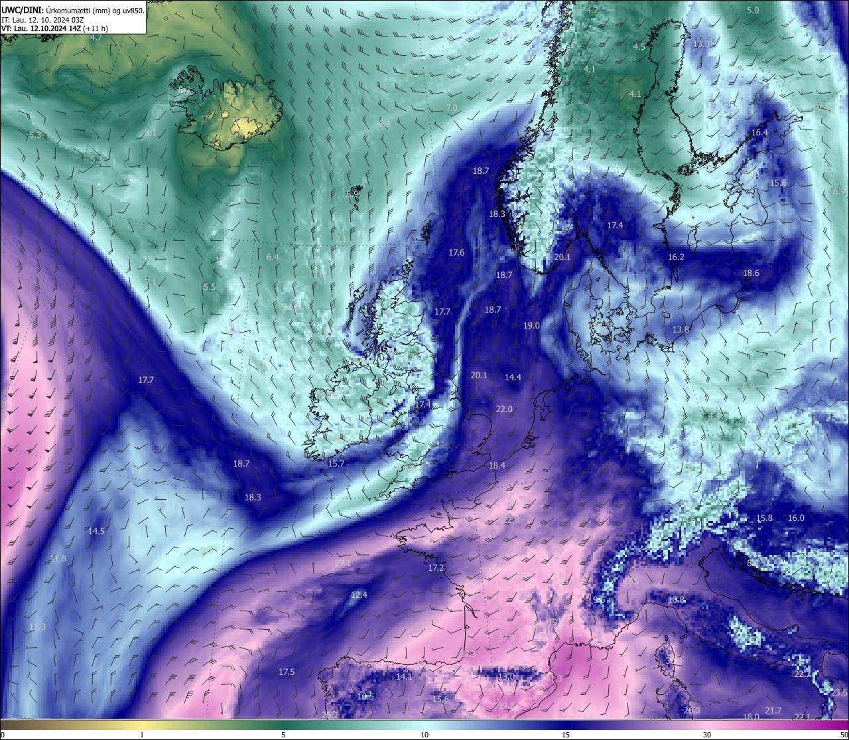
Task: Click the '26.3' value at the bottom
Action: (692, 711)
